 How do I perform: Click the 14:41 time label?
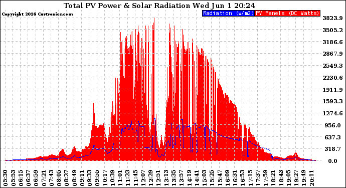point(197,178)
